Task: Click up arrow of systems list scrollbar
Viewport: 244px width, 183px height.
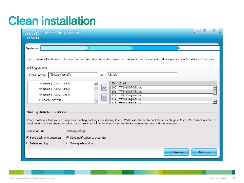Action: point(96,83)
